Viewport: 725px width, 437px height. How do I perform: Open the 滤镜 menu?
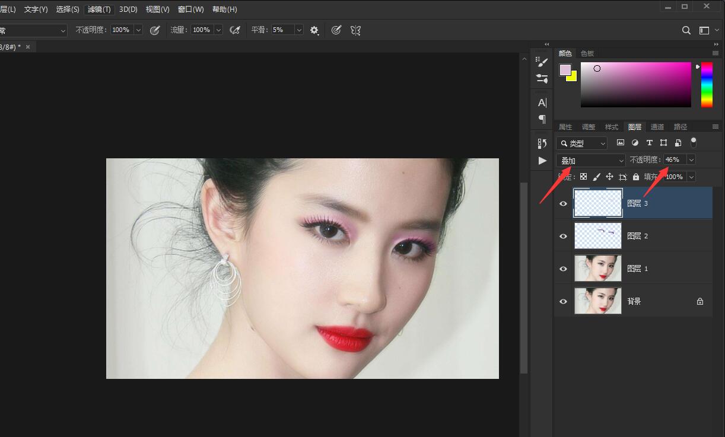click(98, 9)
